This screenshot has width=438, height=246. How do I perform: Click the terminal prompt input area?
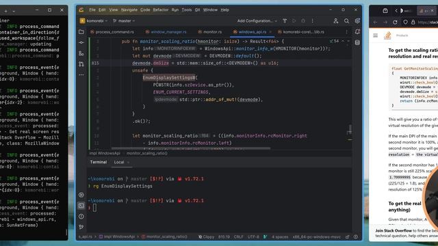pyautogui.click(x=94, y=208)
